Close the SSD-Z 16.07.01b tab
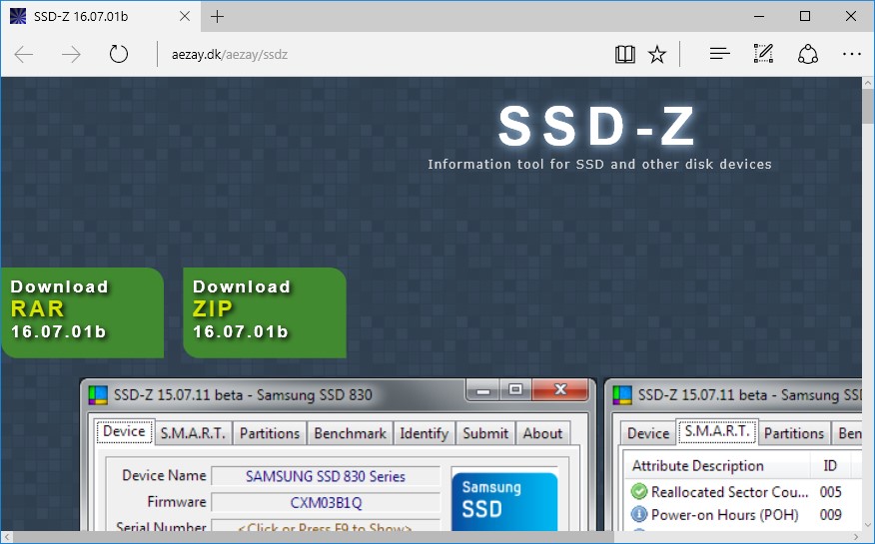The width and height of the screenshot is (875, 544). (x=187, y=16)
